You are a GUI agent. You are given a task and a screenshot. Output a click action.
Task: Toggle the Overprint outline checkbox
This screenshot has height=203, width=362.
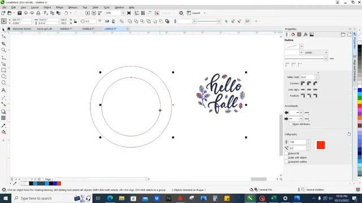pos(287,162)
